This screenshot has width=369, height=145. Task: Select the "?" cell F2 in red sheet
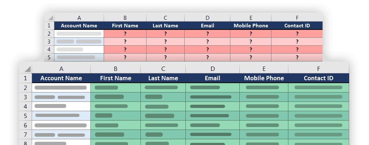tap(297, 34)
